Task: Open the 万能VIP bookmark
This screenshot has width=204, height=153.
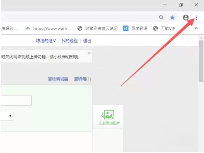Action: pos(164,28)
